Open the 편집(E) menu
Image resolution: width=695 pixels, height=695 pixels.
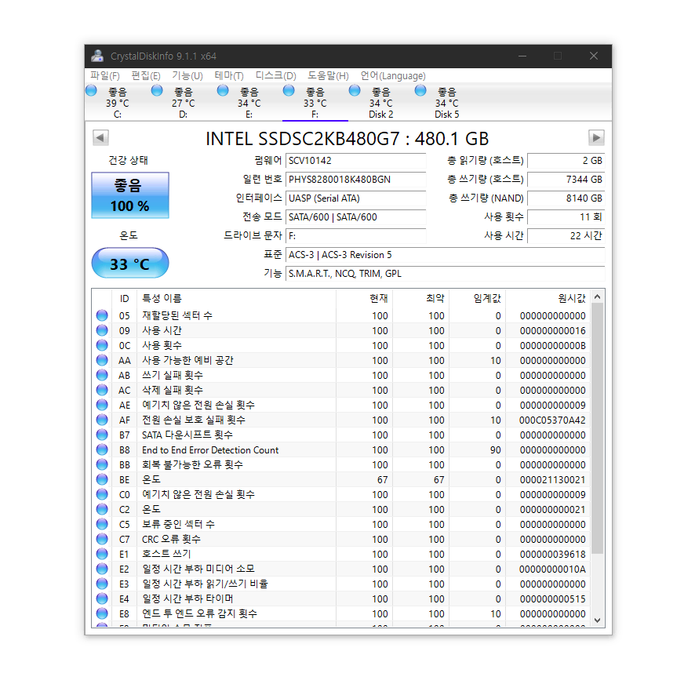coord(146,76)
